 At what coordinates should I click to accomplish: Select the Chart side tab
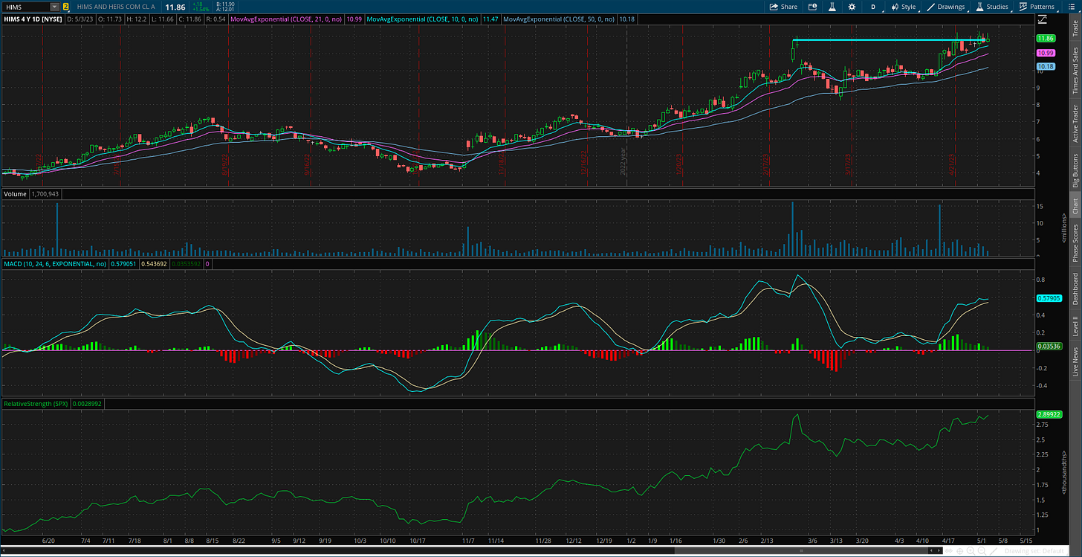click(1075, 206)
